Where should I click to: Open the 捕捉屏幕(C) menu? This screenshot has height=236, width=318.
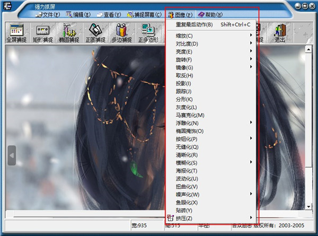click(144, 15)
